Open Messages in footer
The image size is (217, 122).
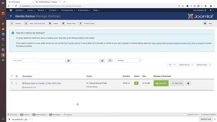(55, 115)
